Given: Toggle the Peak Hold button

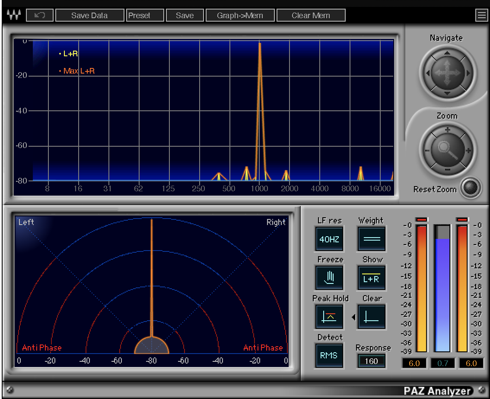Looking at the screenshot, I should (x=329, y=317).
